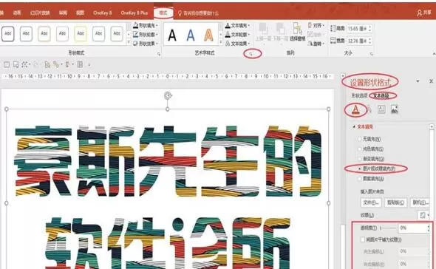Click the second quick access toolbar icon

point(16,65)
